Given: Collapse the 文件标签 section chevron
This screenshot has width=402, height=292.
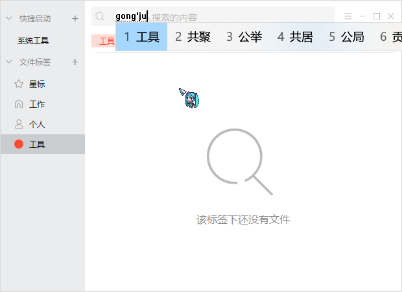Looking at the screenshot, I should pos(8,62).
